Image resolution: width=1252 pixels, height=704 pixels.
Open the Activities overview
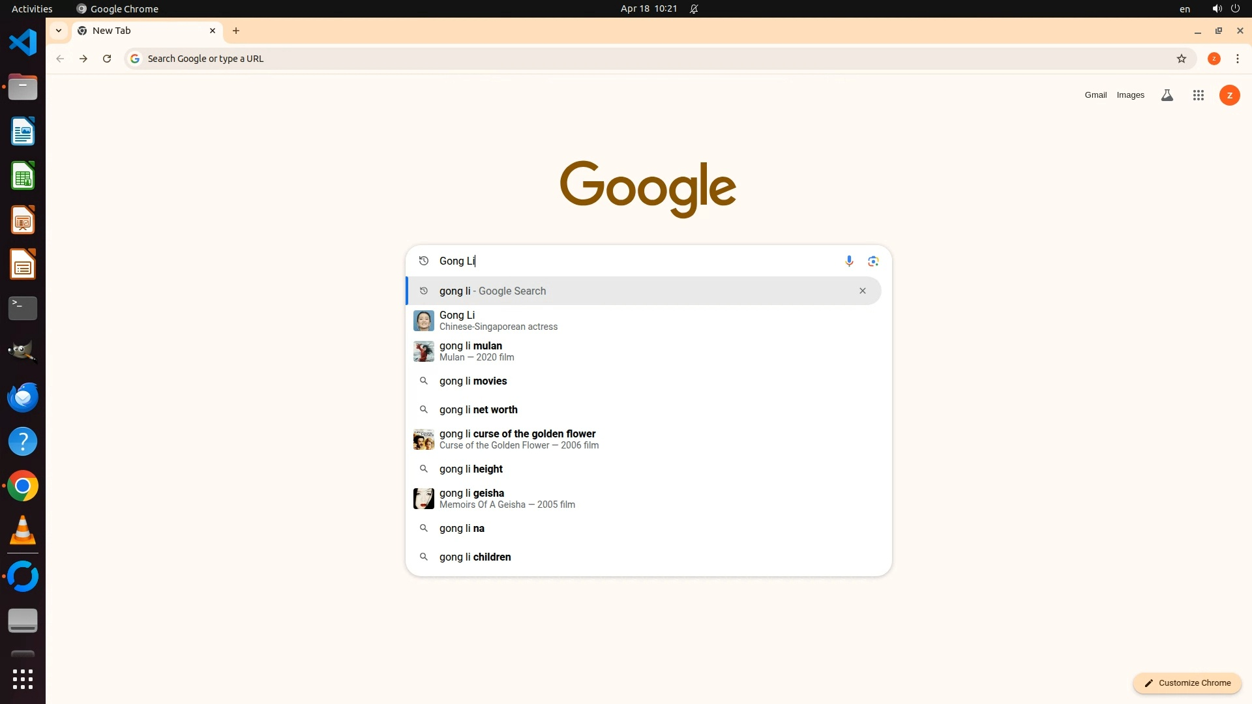pyautogui.click(x=32, y=8)
